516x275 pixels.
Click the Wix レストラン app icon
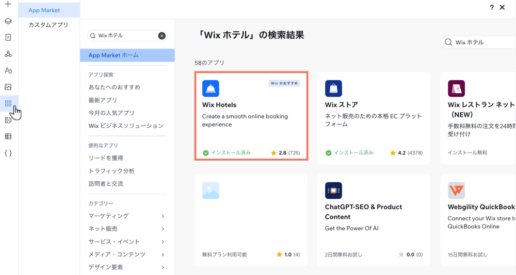click(x=456, y=89)
